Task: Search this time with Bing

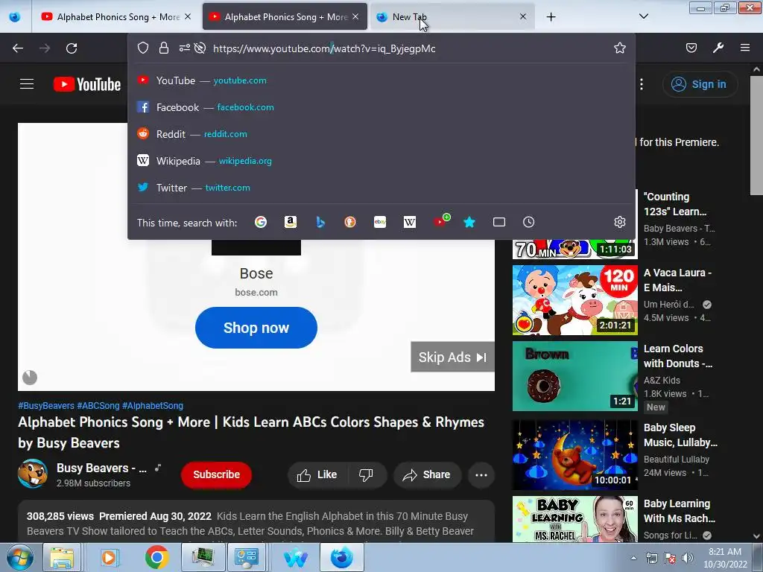Action: 320,222
